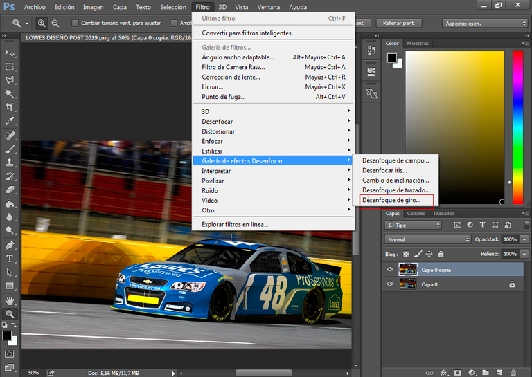Enable Cambiar tamaño vent. para ajustar checkbox
532x377 pixels.
(75, 23)
